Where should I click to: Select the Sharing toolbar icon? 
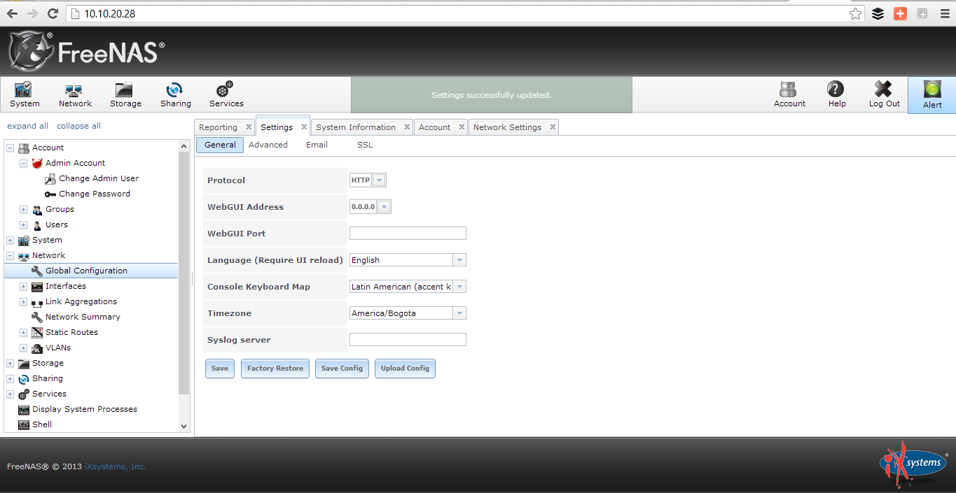pos(175,94)
